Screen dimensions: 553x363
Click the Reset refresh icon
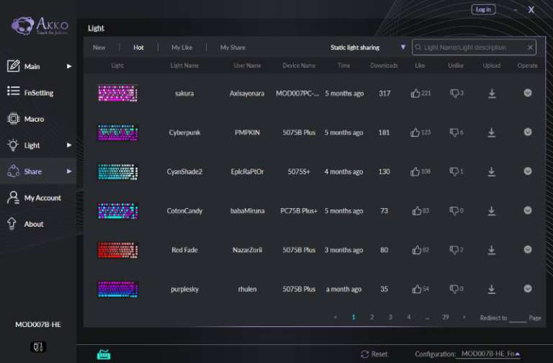pos(365,354)
